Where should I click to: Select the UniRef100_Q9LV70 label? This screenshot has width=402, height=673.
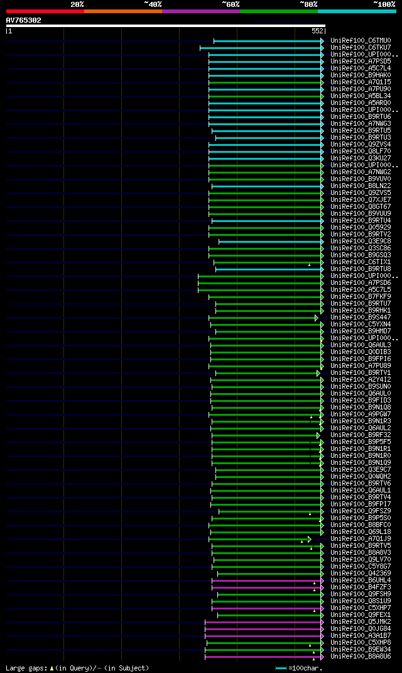click(x=361, y=559)
